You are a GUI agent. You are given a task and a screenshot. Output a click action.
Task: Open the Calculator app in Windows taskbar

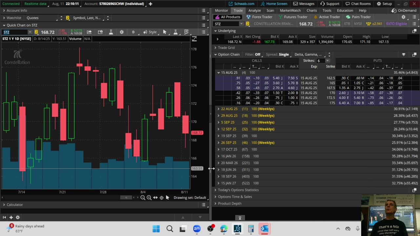coord(251,228)
